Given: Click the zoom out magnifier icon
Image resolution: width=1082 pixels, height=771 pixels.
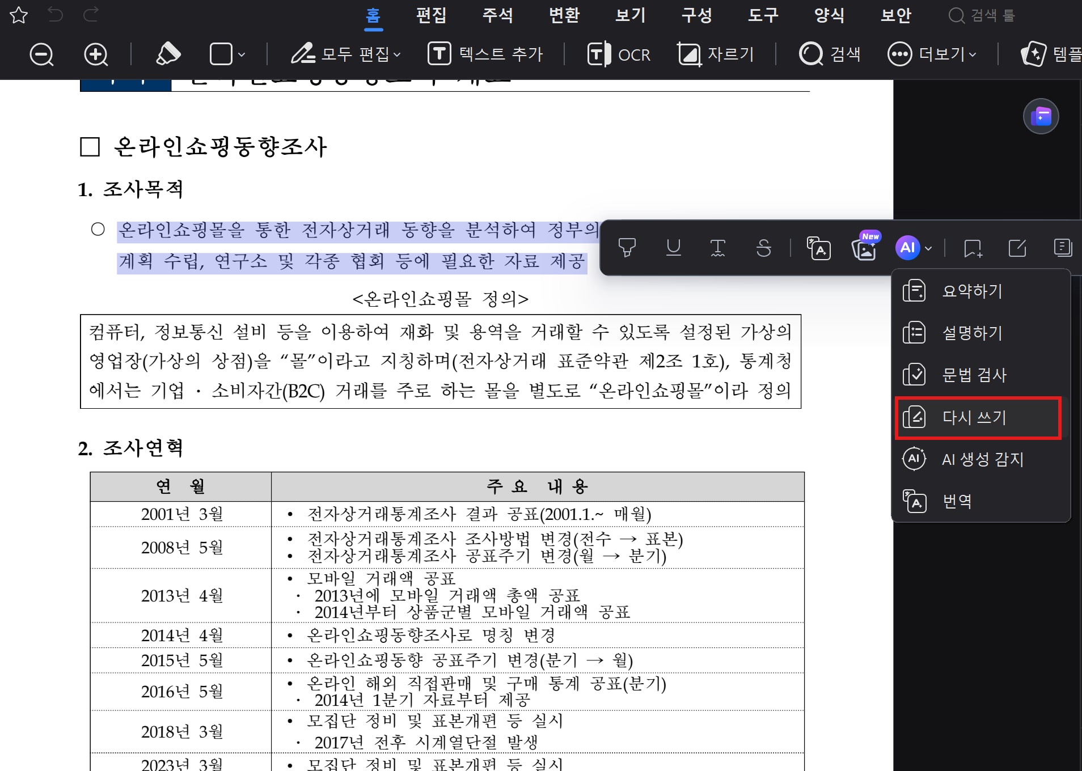Looking at the screenshot, I should pos(41,55).
